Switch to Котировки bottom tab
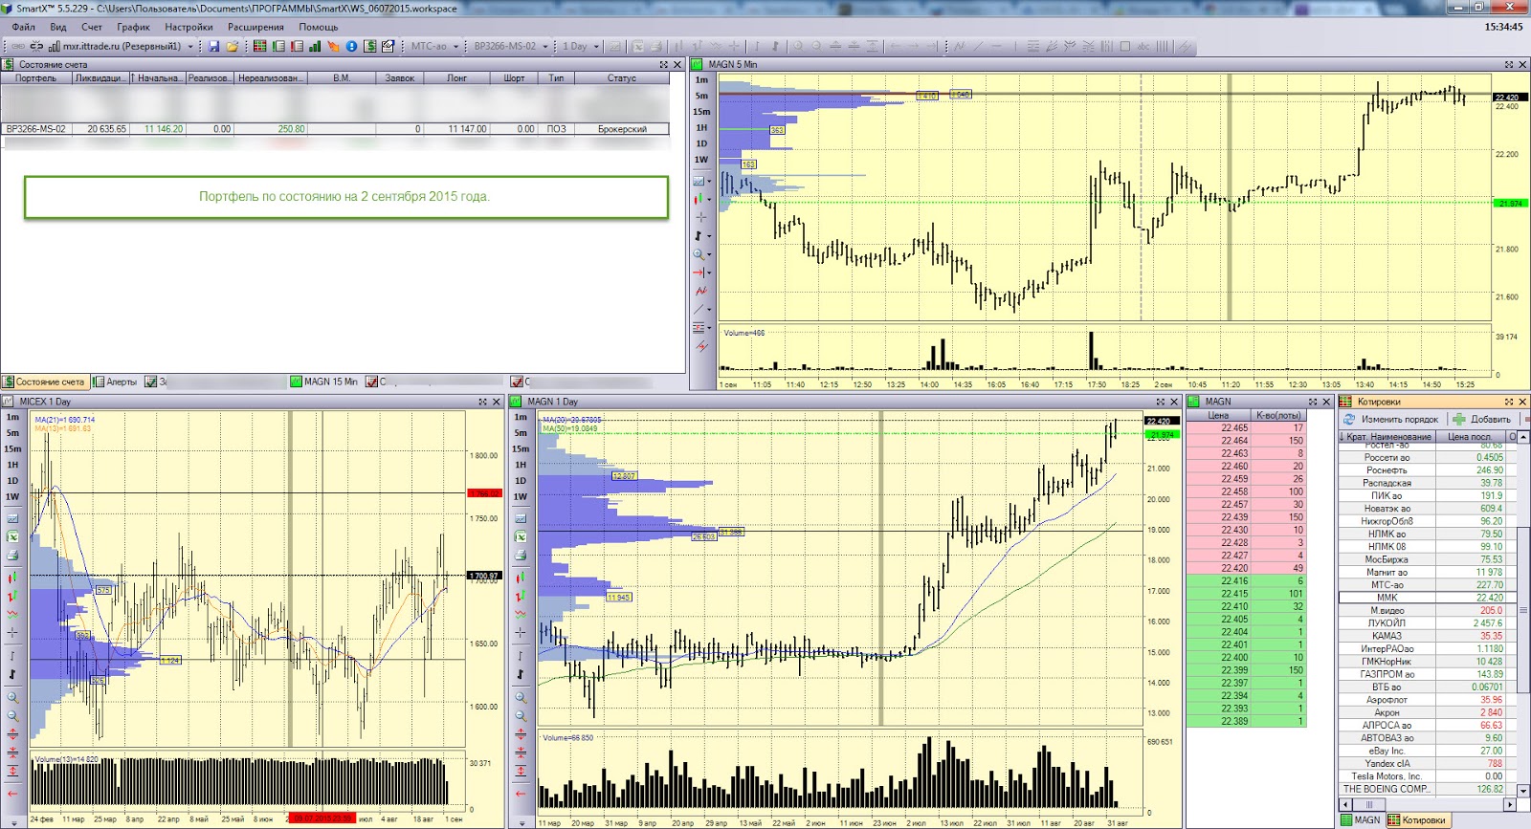The image size is (1531, 829). click(1418, 819)
